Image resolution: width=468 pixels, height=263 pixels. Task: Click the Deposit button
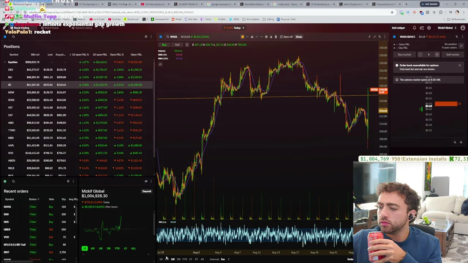[147, 191]
